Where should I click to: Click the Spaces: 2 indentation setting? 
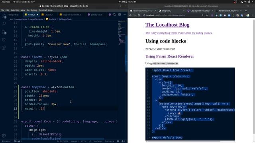coord(75,141)
